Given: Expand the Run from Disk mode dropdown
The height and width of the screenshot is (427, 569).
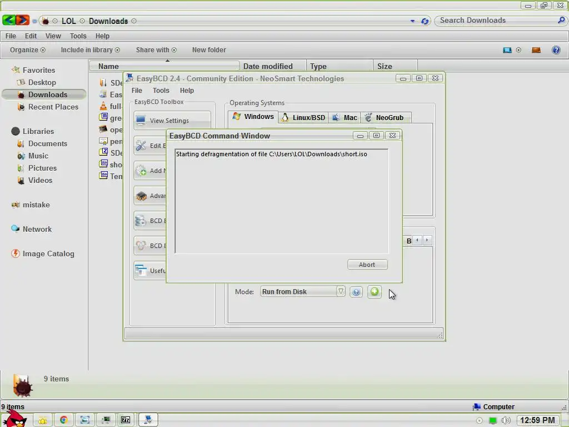Looking at the screenshot, I should tap(341, 291).
